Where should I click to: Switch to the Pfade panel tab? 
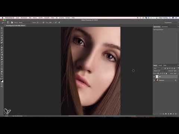[x=165, y=66]
